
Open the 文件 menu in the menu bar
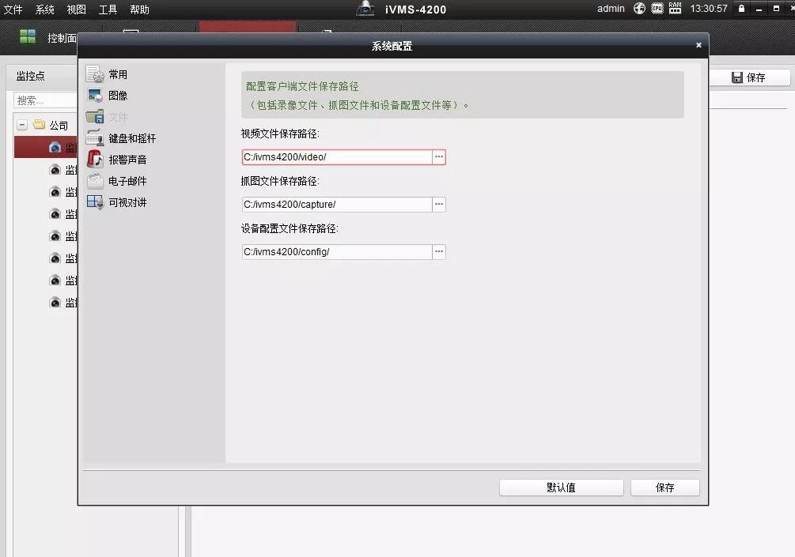(x=13, y=9)
